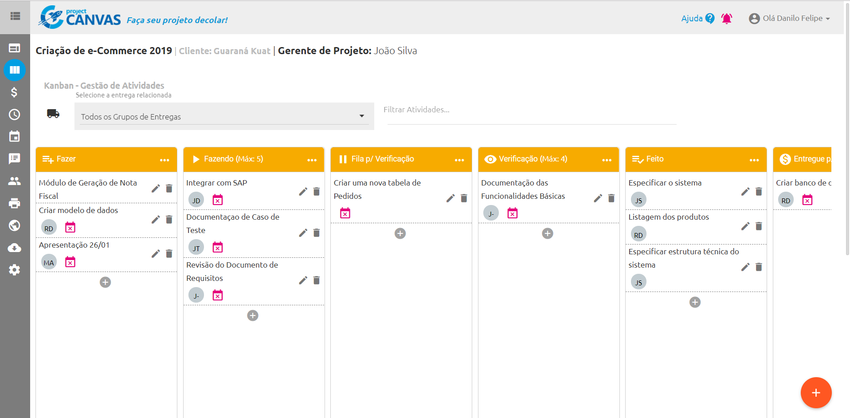
Task: Delete Criar modelo de dados card
Action: pos(169,220)
